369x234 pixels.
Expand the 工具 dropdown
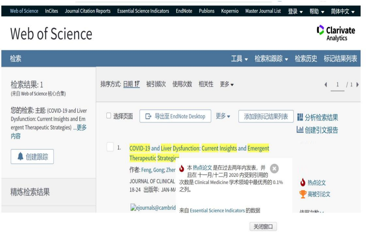[239, 58]
